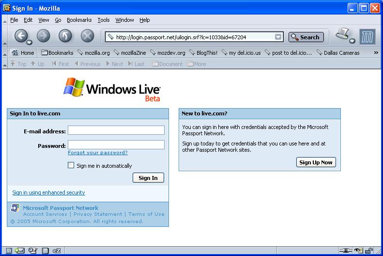This screenshot has width=383, height=256.
Task: Open the Help menu
Action: tap(145, 20)
